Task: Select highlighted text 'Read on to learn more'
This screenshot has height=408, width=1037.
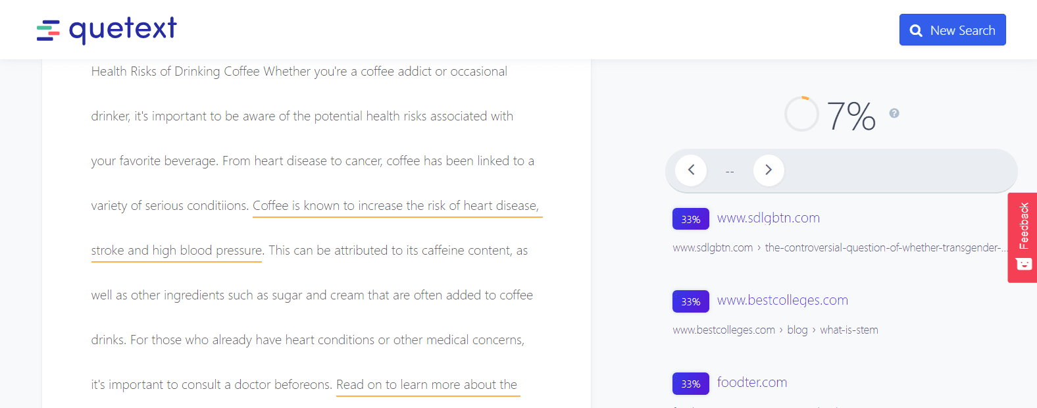Action: point(426,385)
